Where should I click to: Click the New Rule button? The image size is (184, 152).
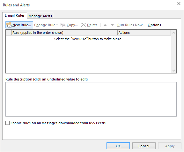click(x=19, y=25)
